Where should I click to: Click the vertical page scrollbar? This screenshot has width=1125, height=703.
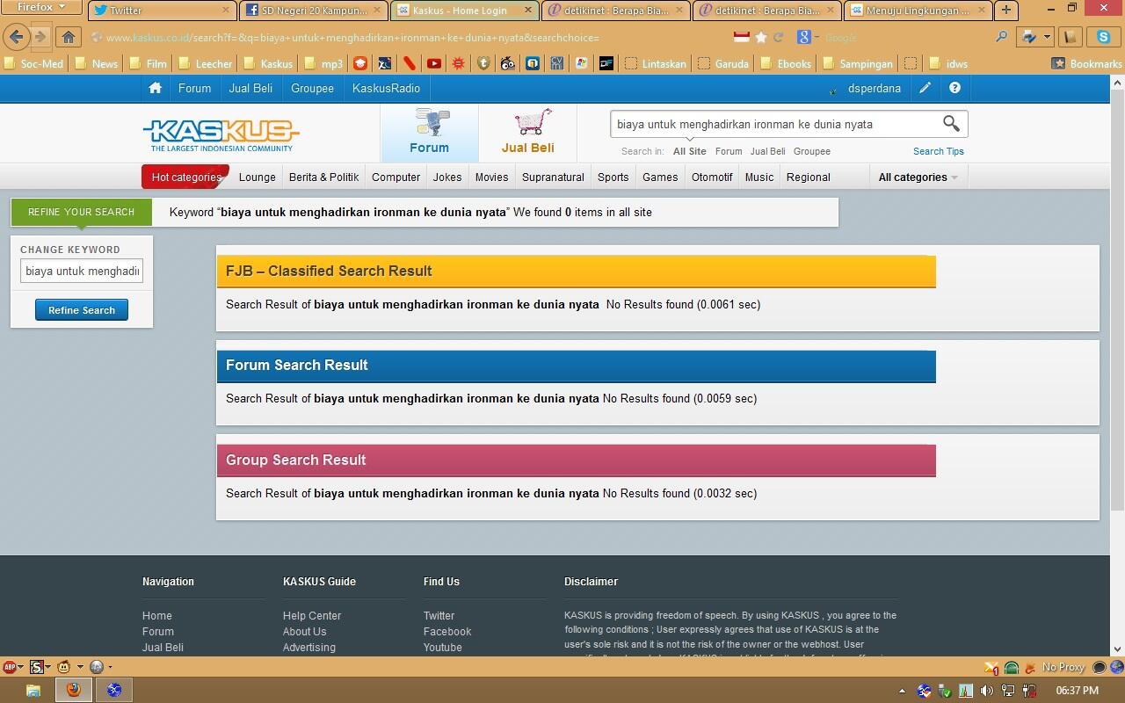(x=1117, y=299)
